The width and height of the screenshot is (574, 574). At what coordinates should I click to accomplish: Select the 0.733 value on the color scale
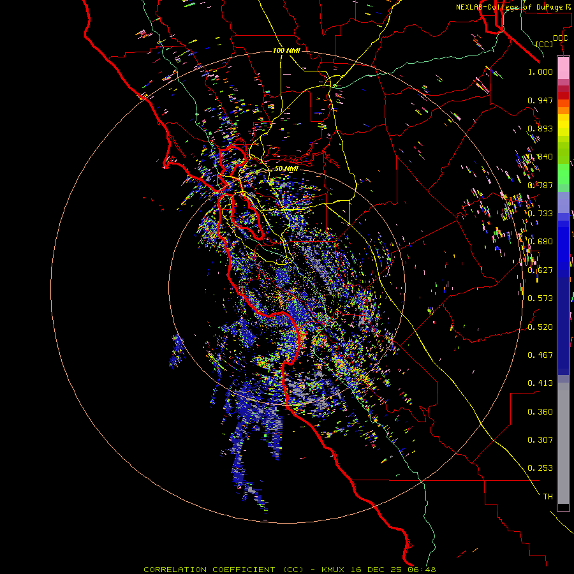coord(540,214)
